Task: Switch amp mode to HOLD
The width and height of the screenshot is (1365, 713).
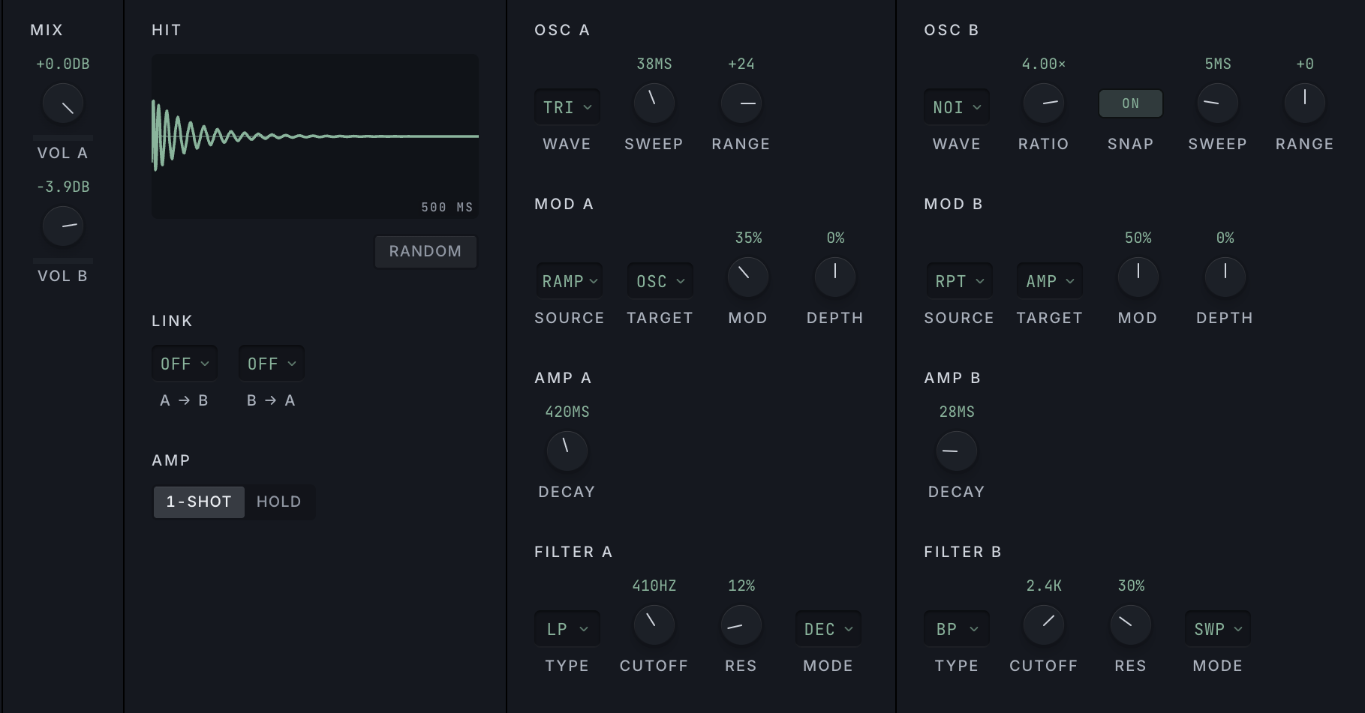Action: (x=278, y=502)
